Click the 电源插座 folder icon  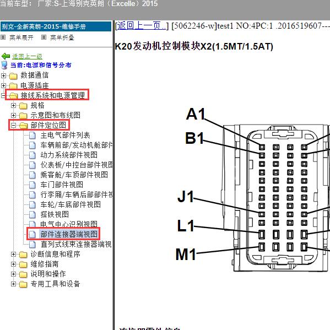(x=13, y=85)
